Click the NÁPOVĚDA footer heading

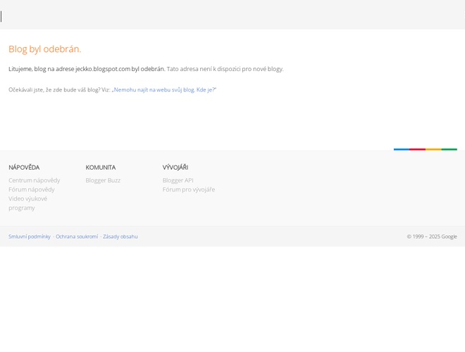click(x=24, y=168)
